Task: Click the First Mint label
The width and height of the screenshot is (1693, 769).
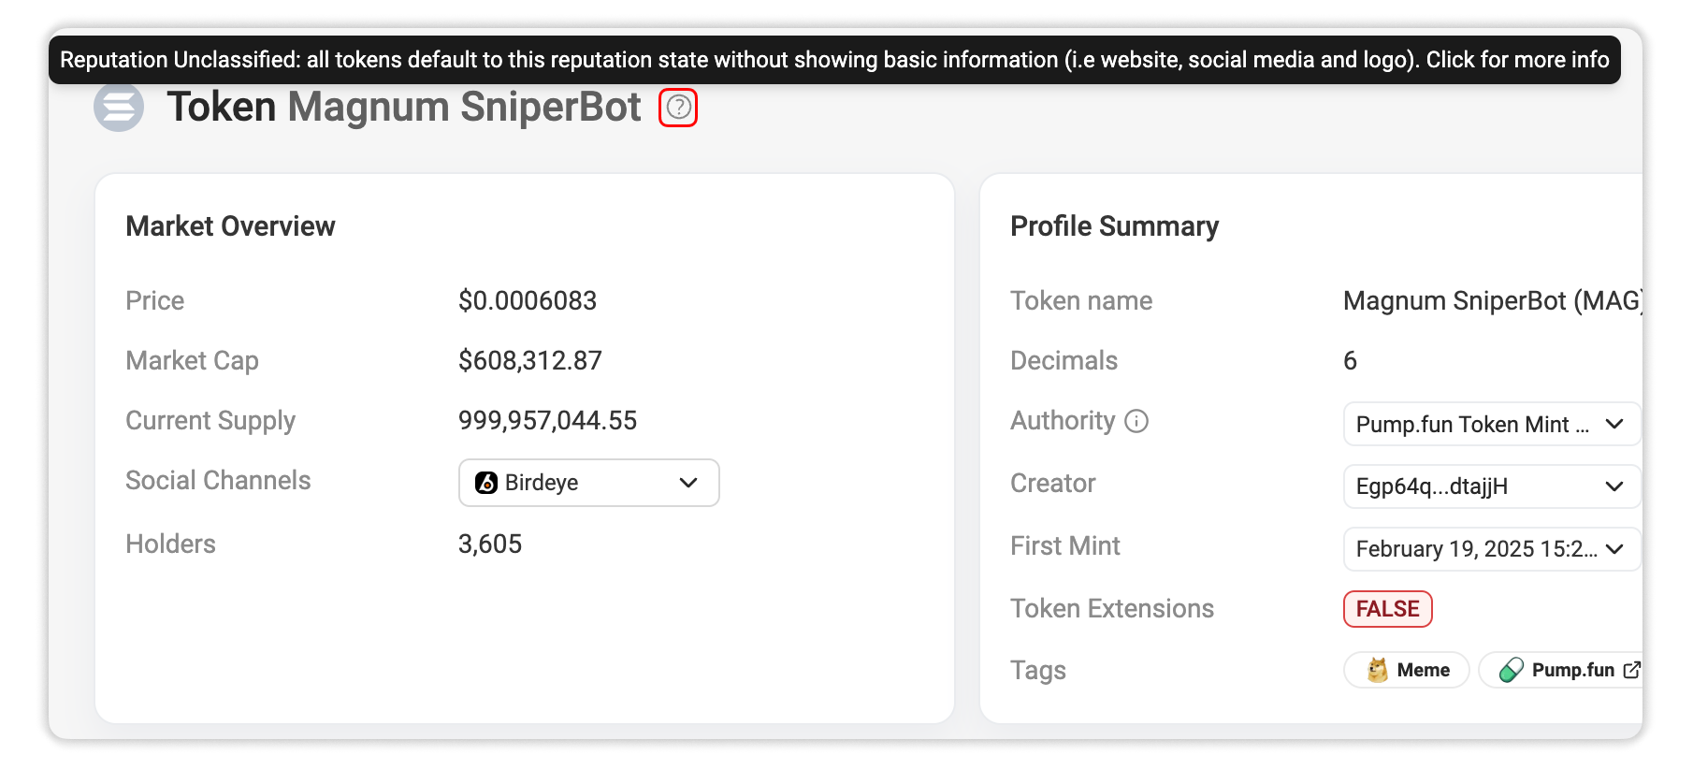Action: pyautogui.click(x=1065, y=545)
